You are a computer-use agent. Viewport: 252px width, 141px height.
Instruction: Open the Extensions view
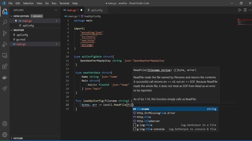(5, 66)
